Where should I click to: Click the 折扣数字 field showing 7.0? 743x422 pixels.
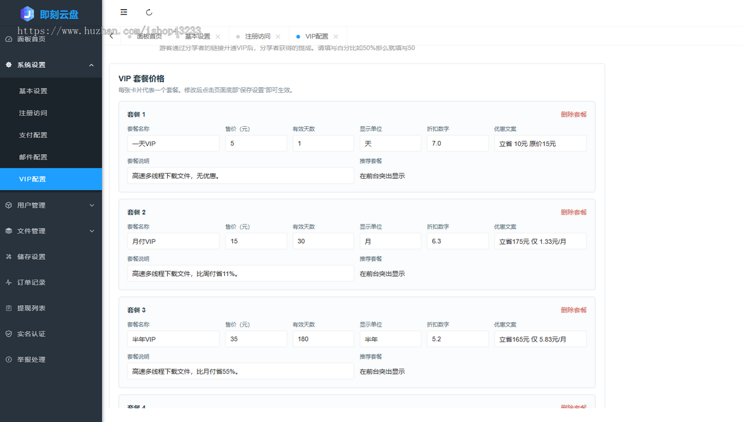pos(458,144)
